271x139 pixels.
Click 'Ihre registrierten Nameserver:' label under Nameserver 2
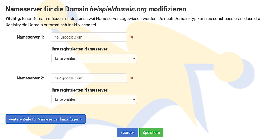[x=80, y=90]
